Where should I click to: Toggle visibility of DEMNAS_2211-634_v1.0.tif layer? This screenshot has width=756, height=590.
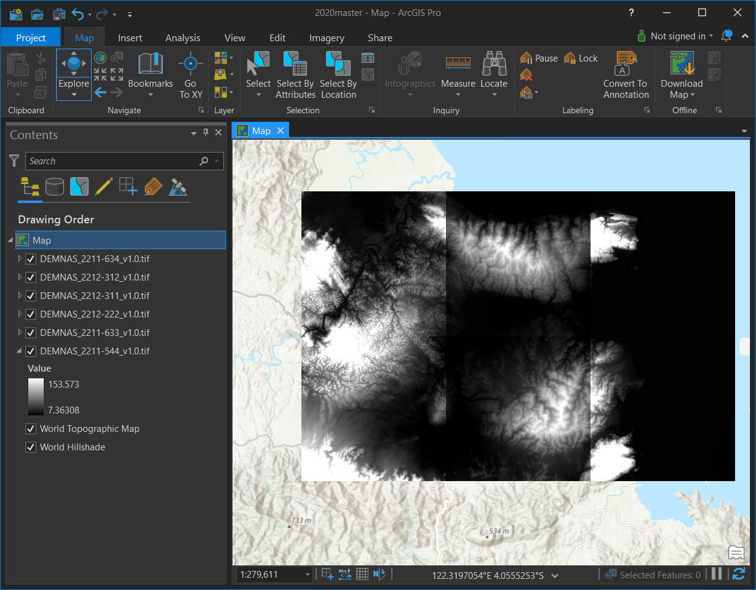pyautogui.click(x=31, y=259)
